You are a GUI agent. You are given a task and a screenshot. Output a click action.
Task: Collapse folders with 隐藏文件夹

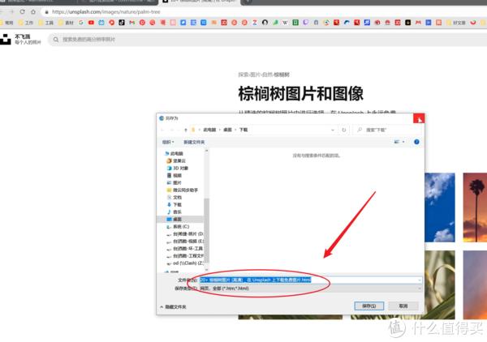[174, 306]
